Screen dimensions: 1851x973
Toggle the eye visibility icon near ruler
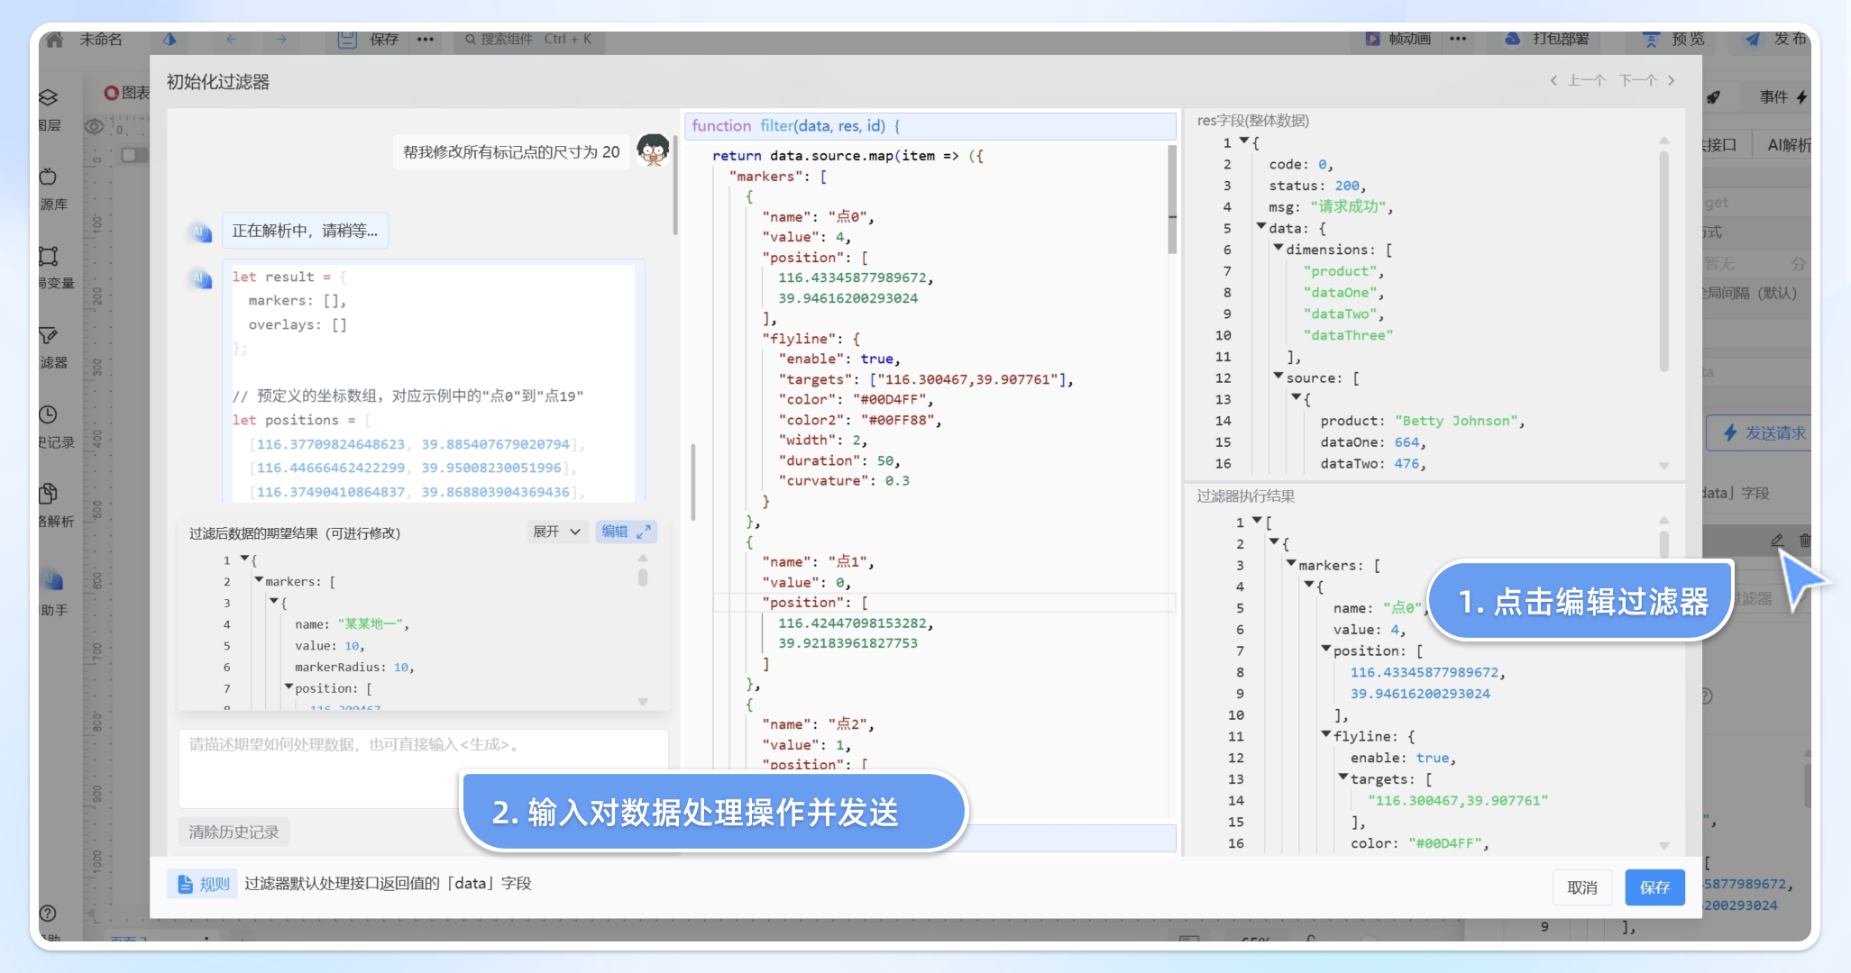94,127
